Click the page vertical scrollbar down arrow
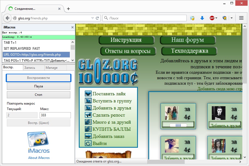The width and height of the screenshot is (249, 166). [245, 157]
